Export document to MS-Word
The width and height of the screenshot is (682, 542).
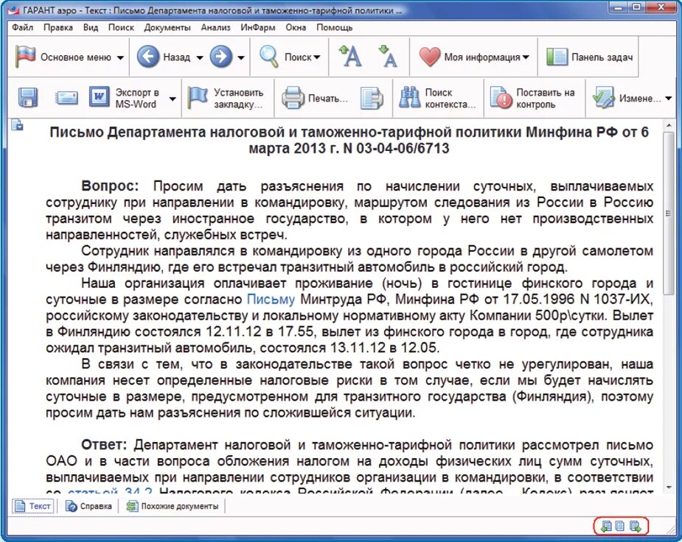124,98
